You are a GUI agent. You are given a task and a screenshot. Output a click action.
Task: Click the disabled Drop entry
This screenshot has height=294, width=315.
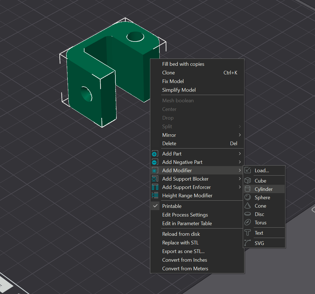coord(197,118)
